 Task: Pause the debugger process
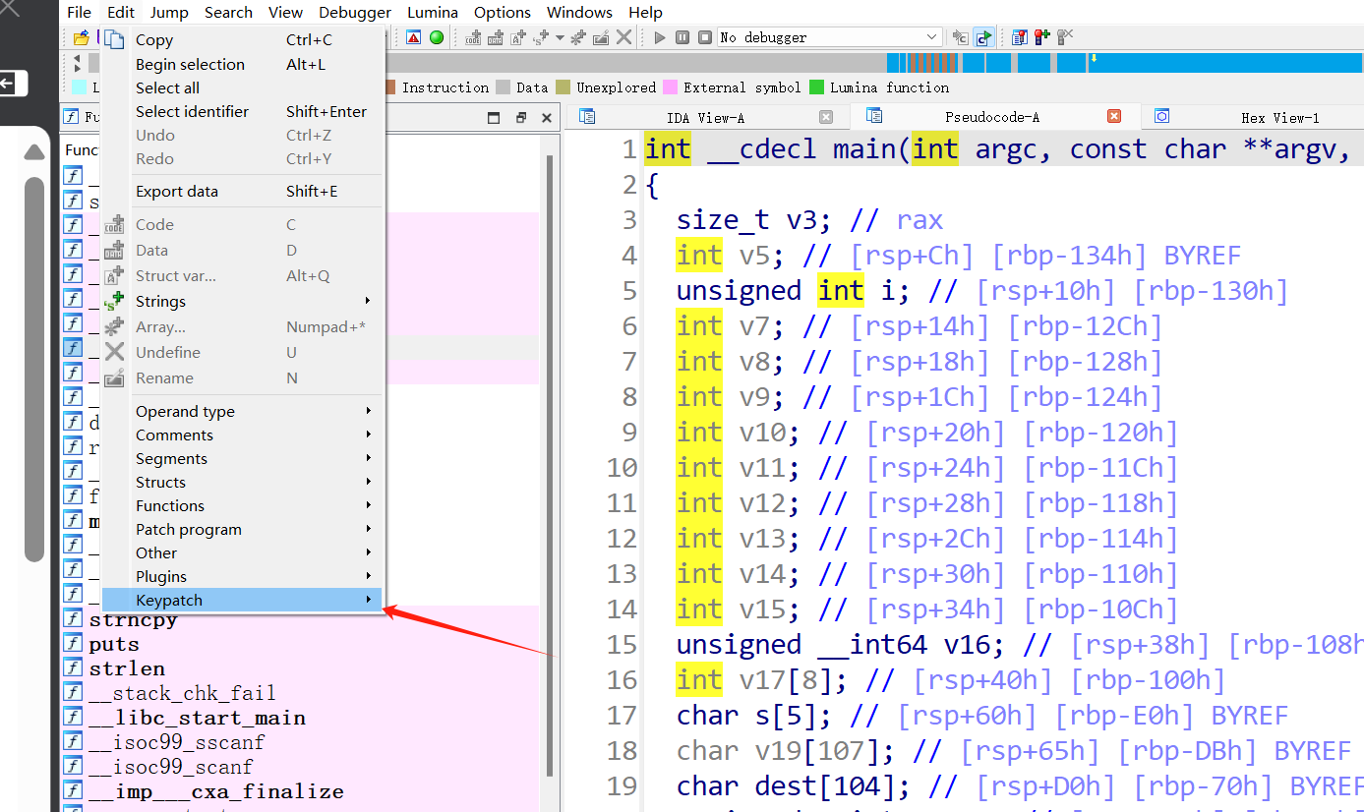[x=682, y=37]
